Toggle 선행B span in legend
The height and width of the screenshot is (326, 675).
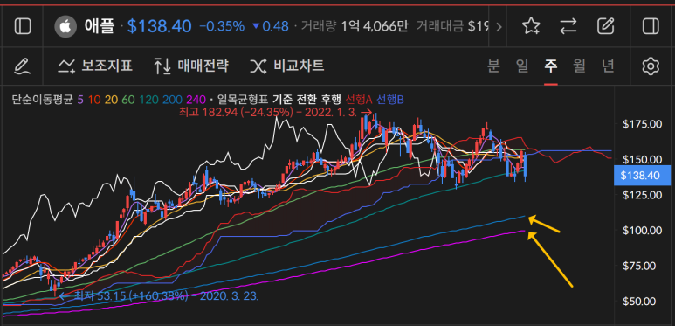coord(390,100)
